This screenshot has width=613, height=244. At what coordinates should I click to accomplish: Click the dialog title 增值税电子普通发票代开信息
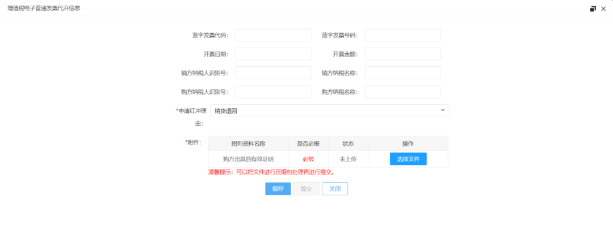[44, 8]
